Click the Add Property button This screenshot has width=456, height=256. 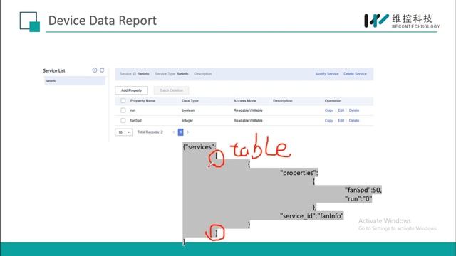click(x=131, y=90)
